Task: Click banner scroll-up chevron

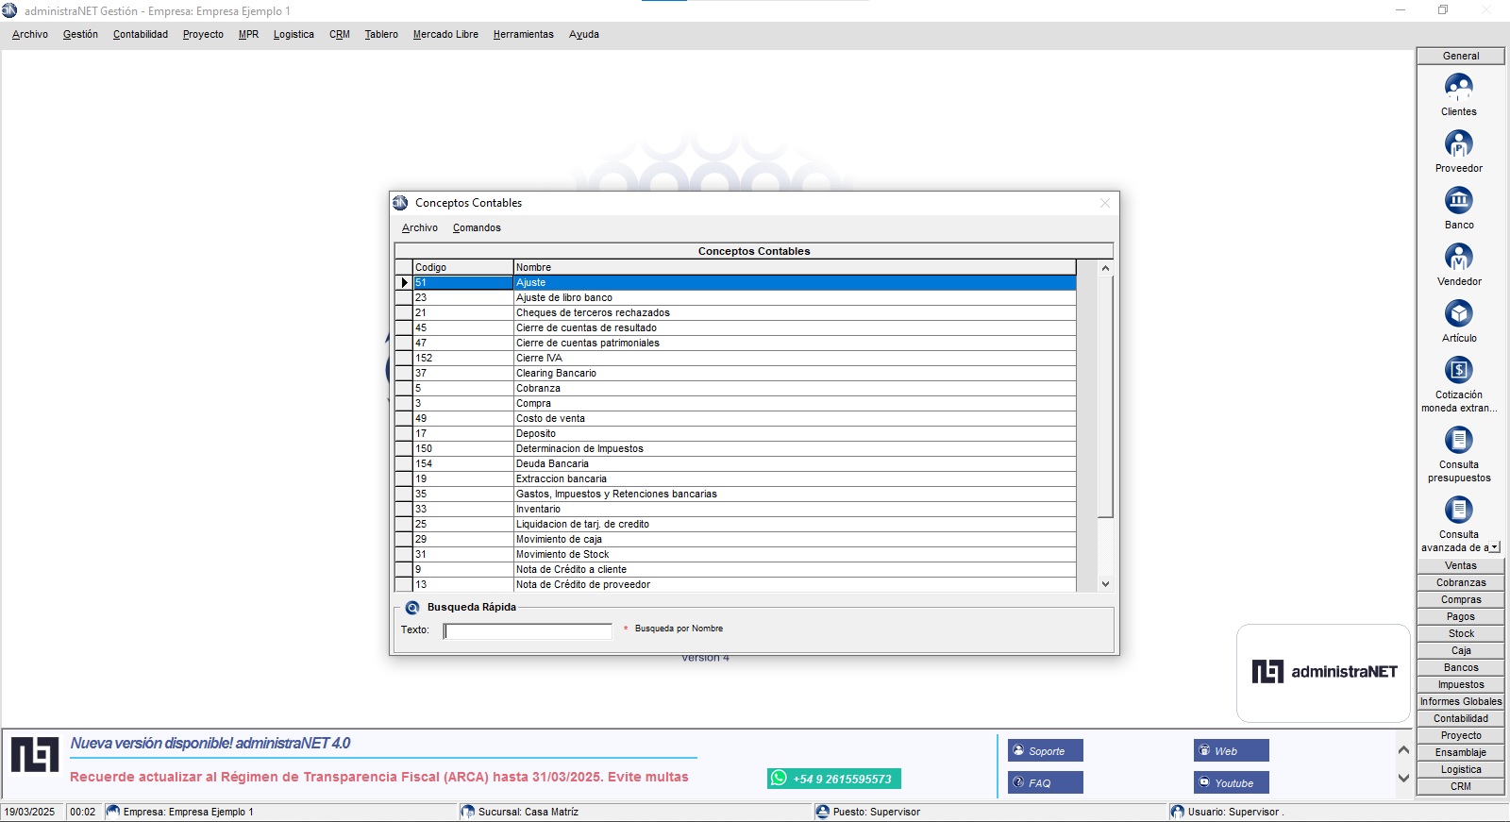Action: (x=1403, y=750)
